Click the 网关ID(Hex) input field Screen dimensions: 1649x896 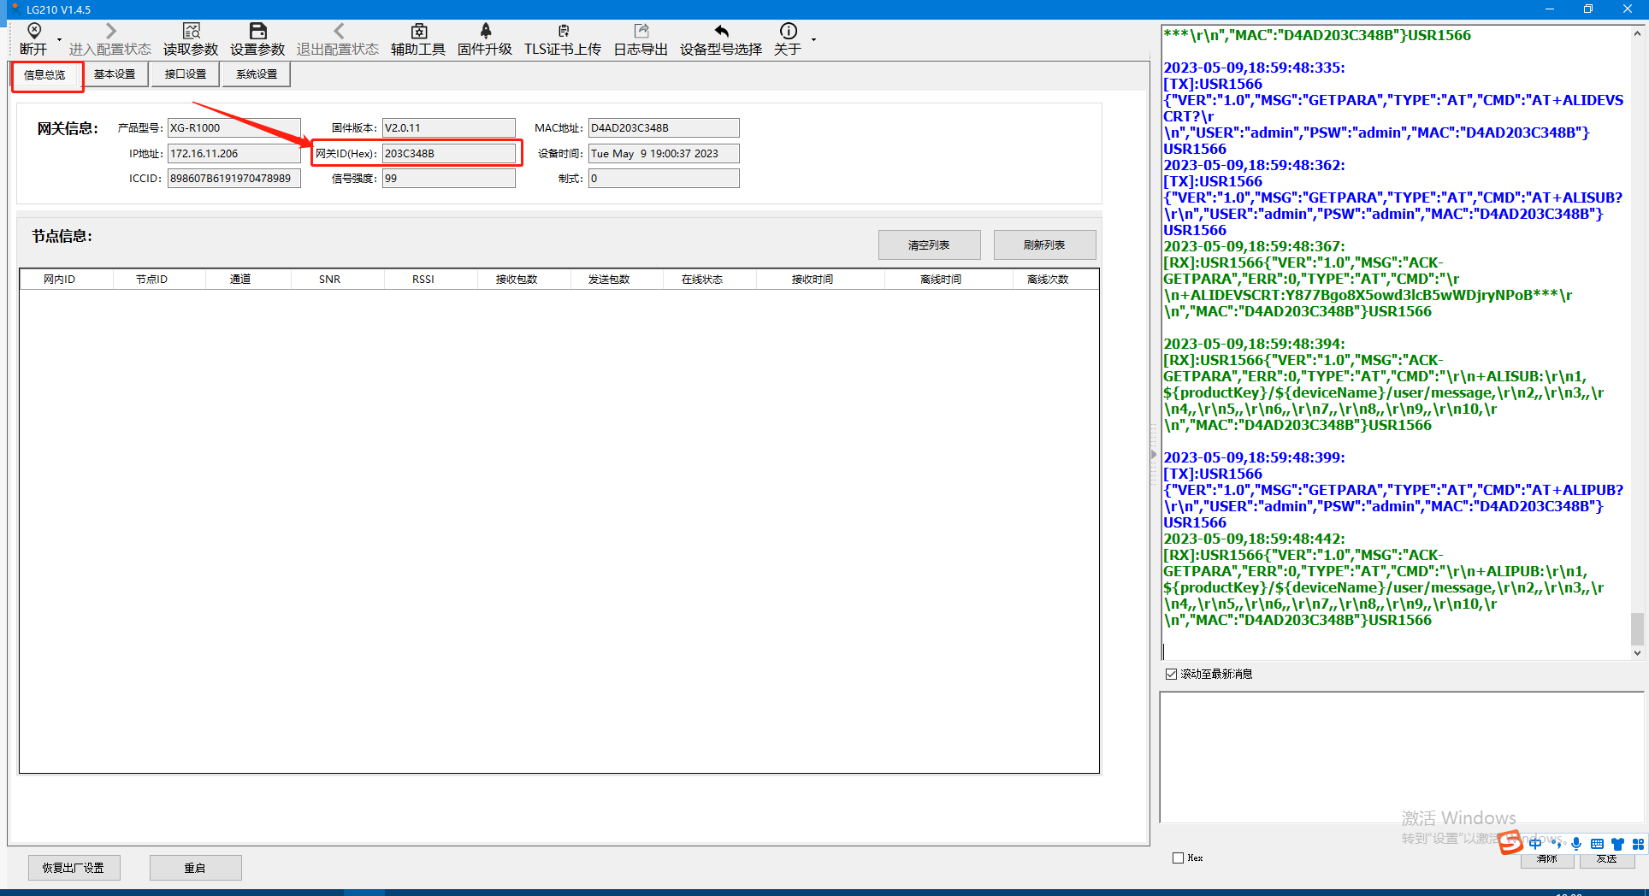[448, 154]
